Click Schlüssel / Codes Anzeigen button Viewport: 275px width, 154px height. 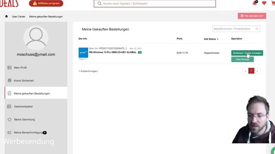tap(247, 53)
